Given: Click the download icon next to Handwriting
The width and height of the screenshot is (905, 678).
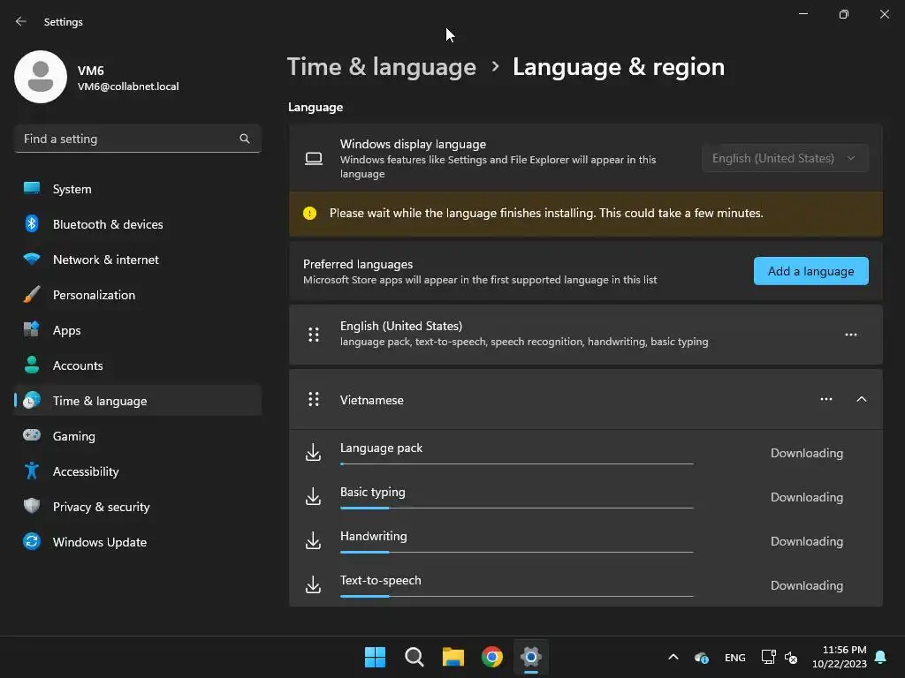Looking at the screenshot, I should [313, 541].
